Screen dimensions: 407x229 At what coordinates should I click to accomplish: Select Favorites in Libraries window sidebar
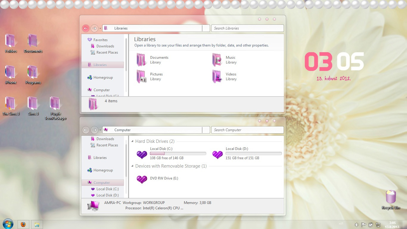(x=97, y=40)
